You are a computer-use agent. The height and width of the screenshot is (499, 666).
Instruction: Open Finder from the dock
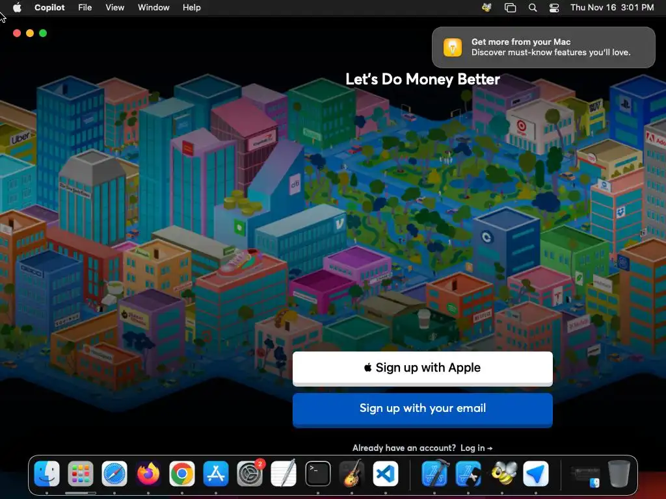[x=47, y=473]
